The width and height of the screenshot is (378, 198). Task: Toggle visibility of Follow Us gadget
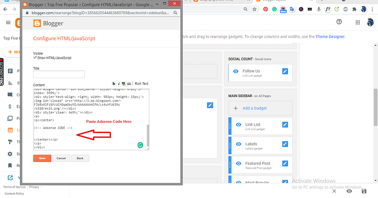coord(236,71)
